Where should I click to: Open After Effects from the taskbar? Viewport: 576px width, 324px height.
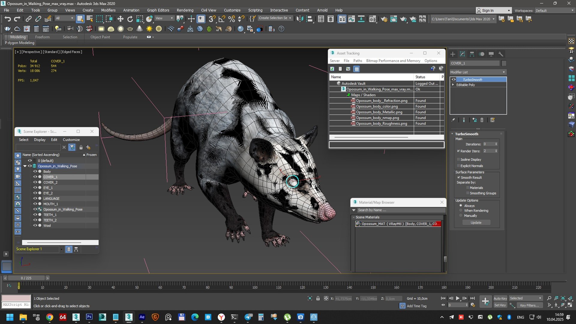pyautogui.click(x=142, y=317)
